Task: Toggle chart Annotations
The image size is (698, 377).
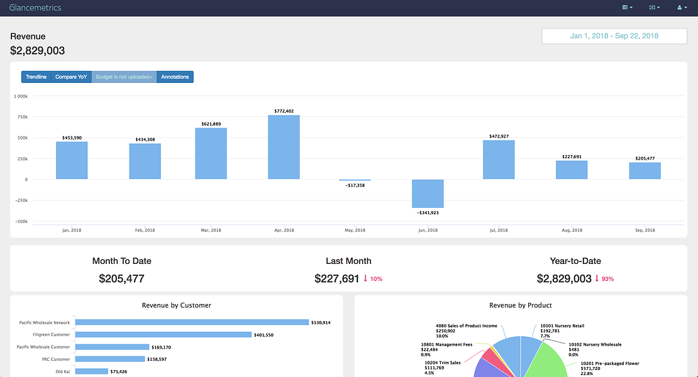Action: pos(175,77)
